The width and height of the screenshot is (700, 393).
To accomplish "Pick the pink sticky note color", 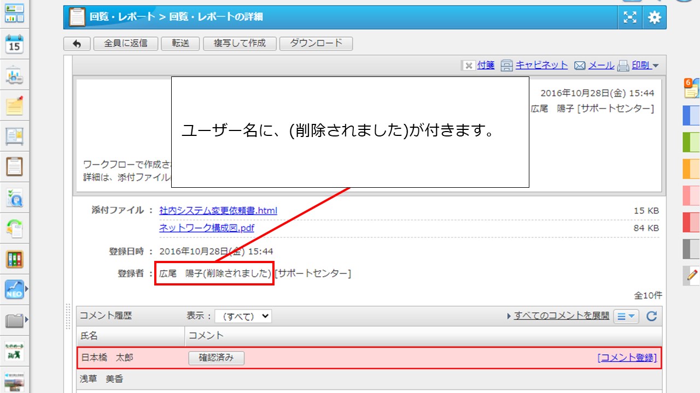I will click(x=691, y=195).
